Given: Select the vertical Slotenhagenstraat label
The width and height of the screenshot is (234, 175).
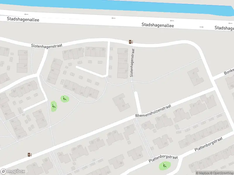Looking at the screenshot, I should coord(133,63).
